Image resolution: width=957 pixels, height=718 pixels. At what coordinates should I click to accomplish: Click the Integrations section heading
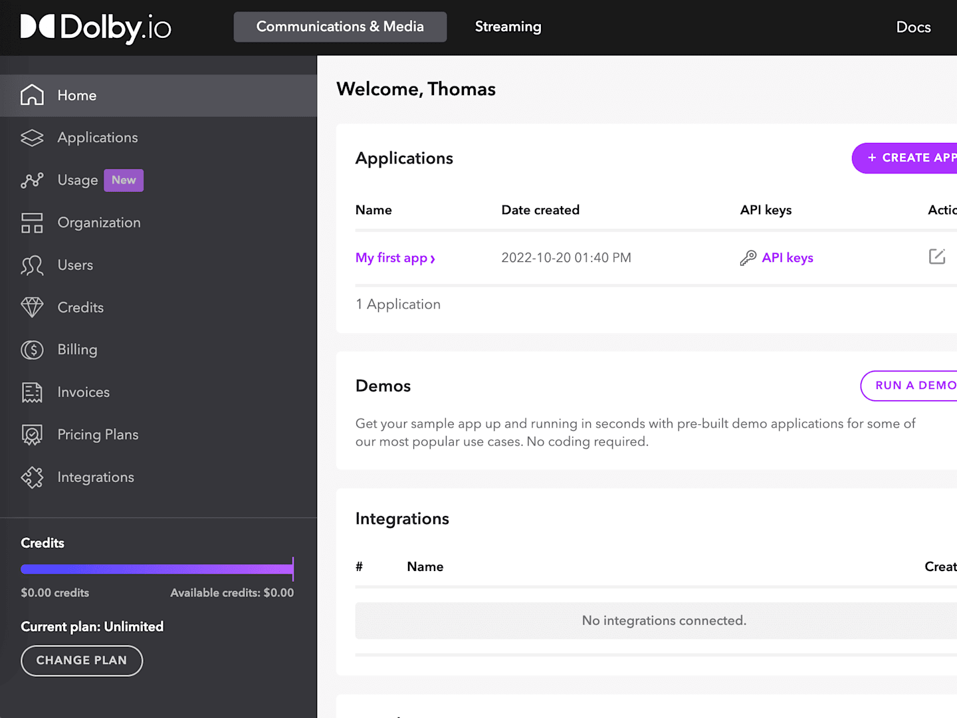click(402, 519)
